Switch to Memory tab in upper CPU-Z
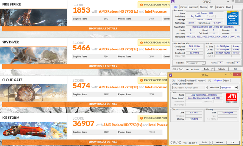Screen dimensions: 243x146 203,7
